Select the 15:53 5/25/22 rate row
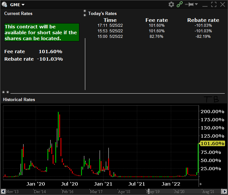The image size is (228, 195). pyautogui.click(x=155, y=31)
